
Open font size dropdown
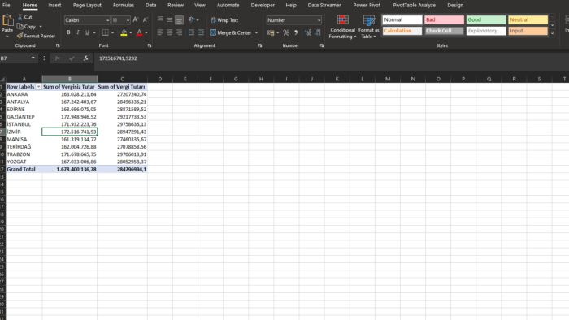[128, 20]
